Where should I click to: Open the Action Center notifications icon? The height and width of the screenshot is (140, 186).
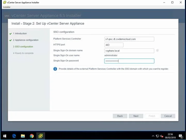[181, 136]
